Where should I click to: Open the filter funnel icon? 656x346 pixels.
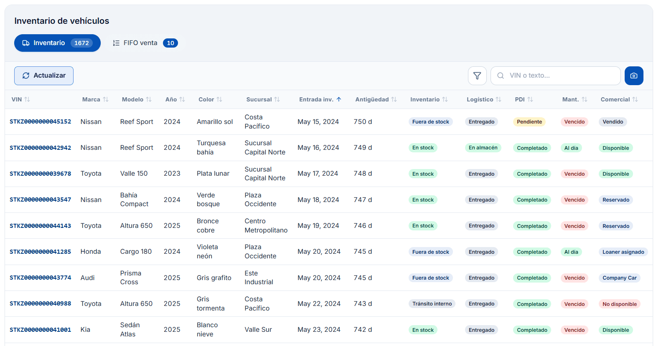pos(477,76)
